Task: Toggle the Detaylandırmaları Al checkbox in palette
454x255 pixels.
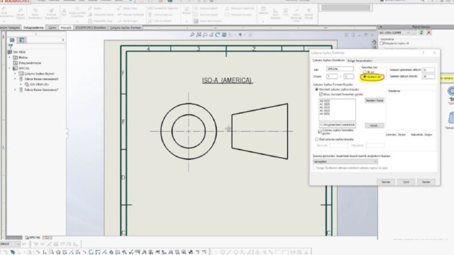Action: [382, 43]
